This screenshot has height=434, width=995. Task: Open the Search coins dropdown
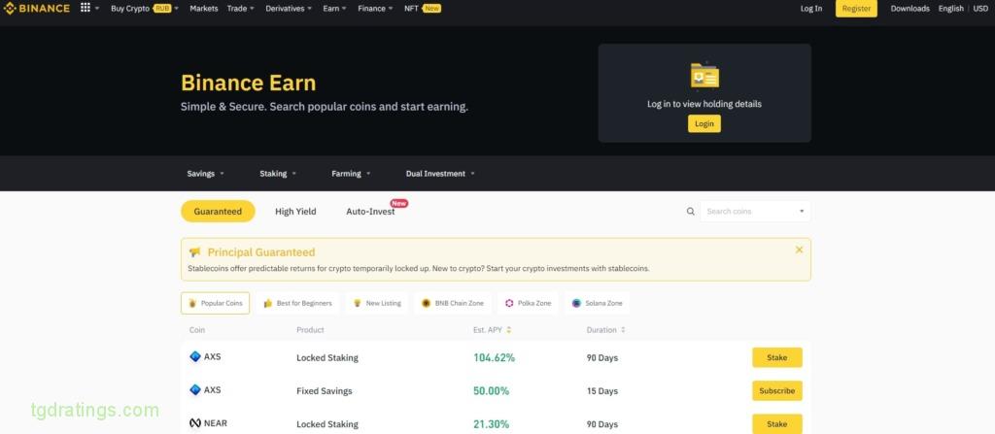(755, 212)
